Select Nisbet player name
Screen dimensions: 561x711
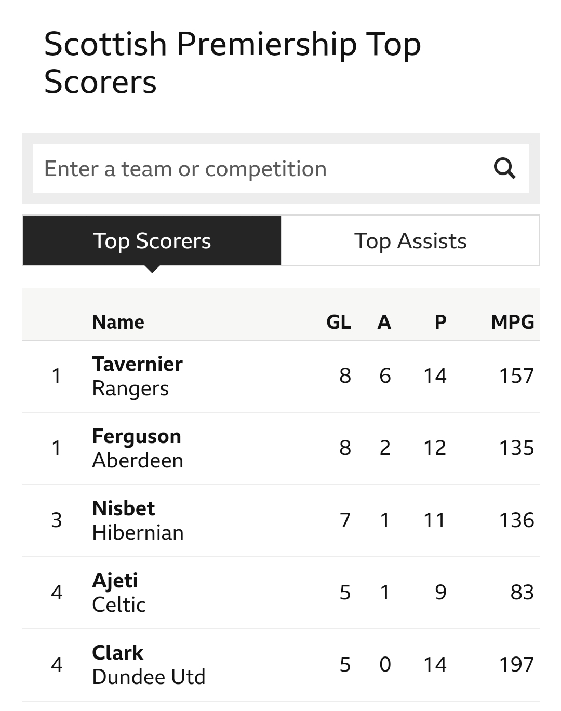tap(124, 508)
